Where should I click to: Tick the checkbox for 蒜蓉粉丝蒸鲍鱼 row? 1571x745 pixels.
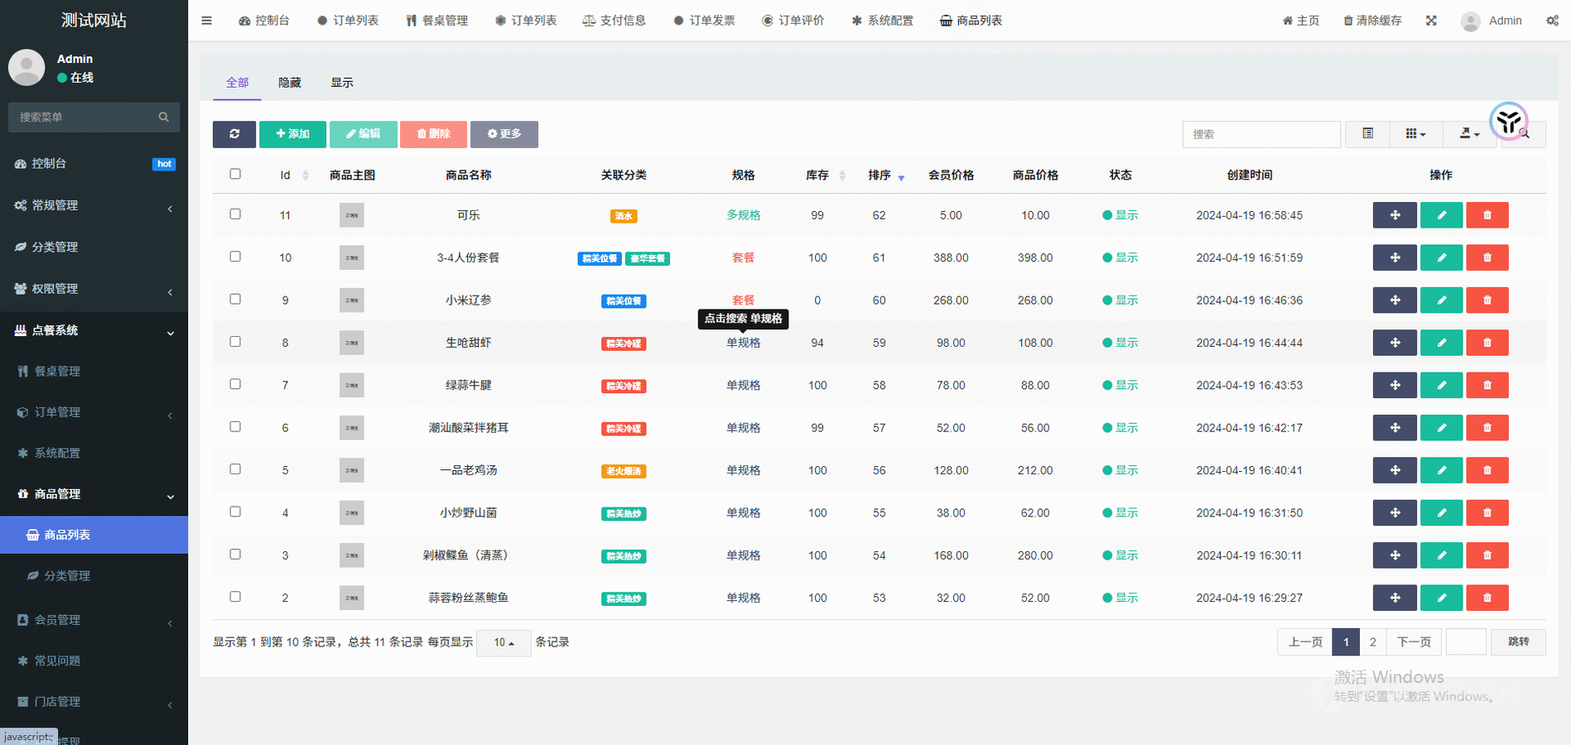(x=235, y=597)
